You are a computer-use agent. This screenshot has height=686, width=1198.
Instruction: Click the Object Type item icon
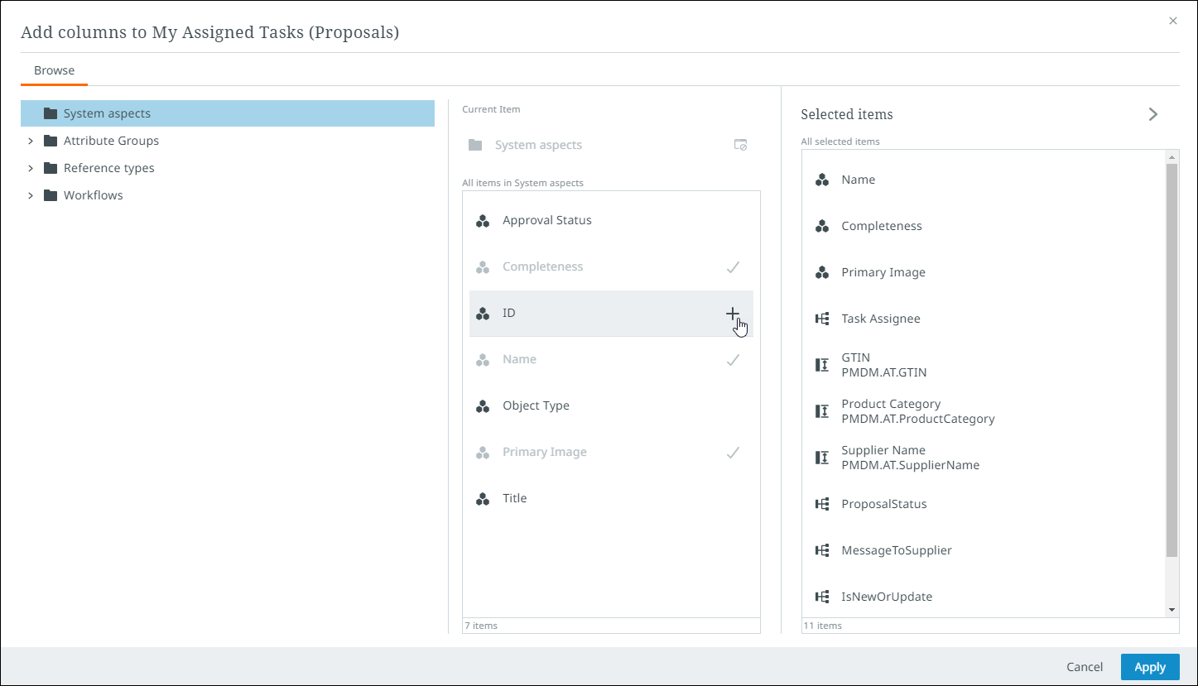[x=483, y=406]
